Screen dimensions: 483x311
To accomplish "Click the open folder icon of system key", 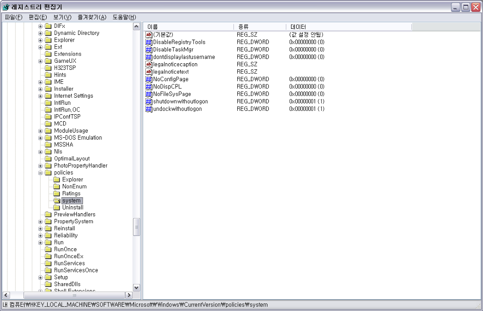I will point(57,201).
